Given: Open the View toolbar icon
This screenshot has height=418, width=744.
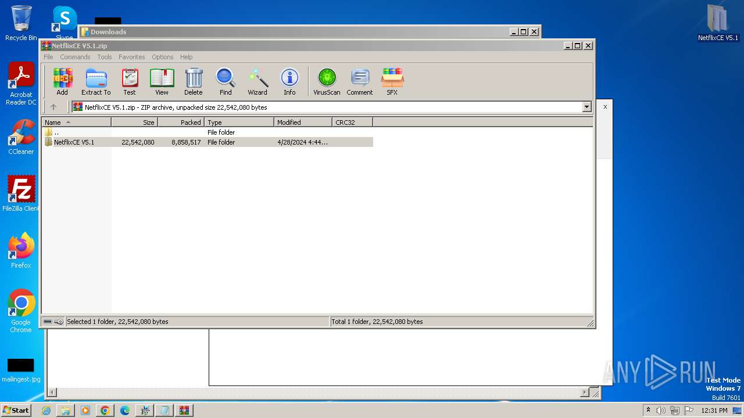Looking at the screenshot, I should pyautogui.click(x=162, y=81).
